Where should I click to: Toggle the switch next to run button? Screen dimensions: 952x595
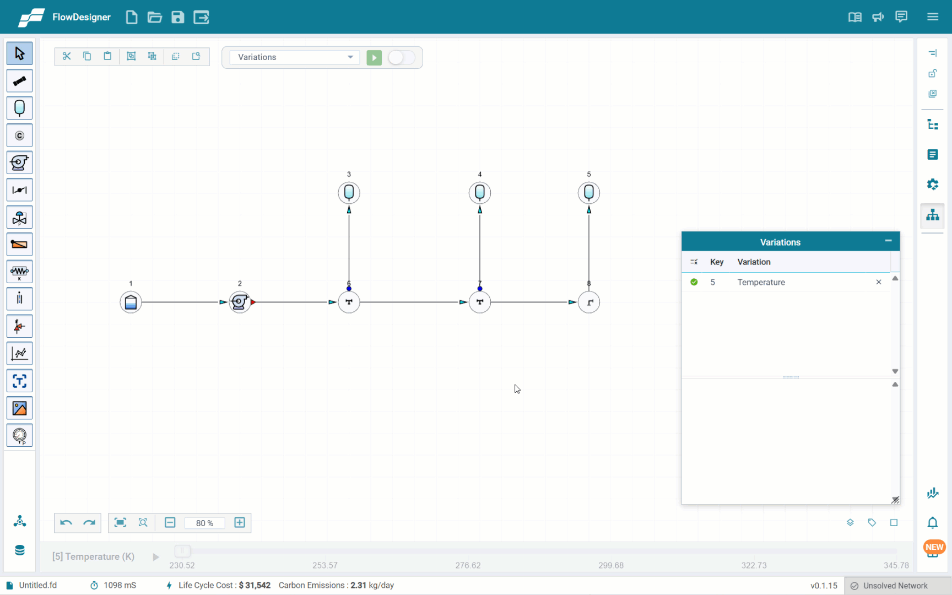401,57
